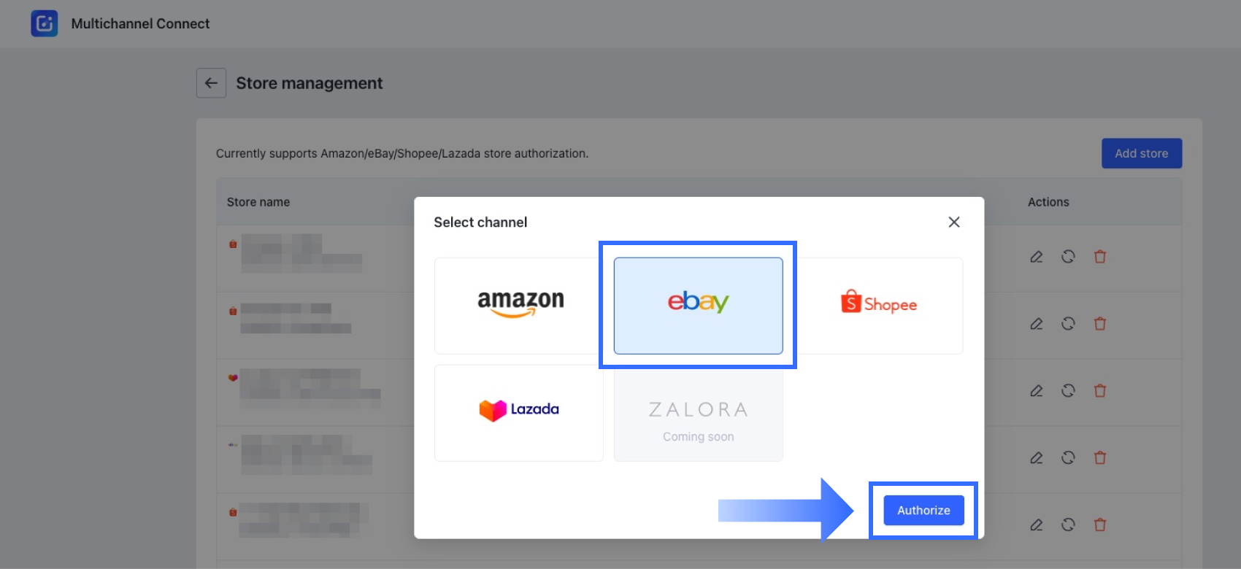Image resolution: width=1241 pixels, height=569 pixels.
Task: Delete the first store row
Action: [1100, 257]
